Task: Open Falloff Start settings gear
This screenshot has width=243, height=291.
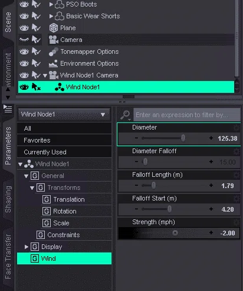Action: [x=237, y=199]
